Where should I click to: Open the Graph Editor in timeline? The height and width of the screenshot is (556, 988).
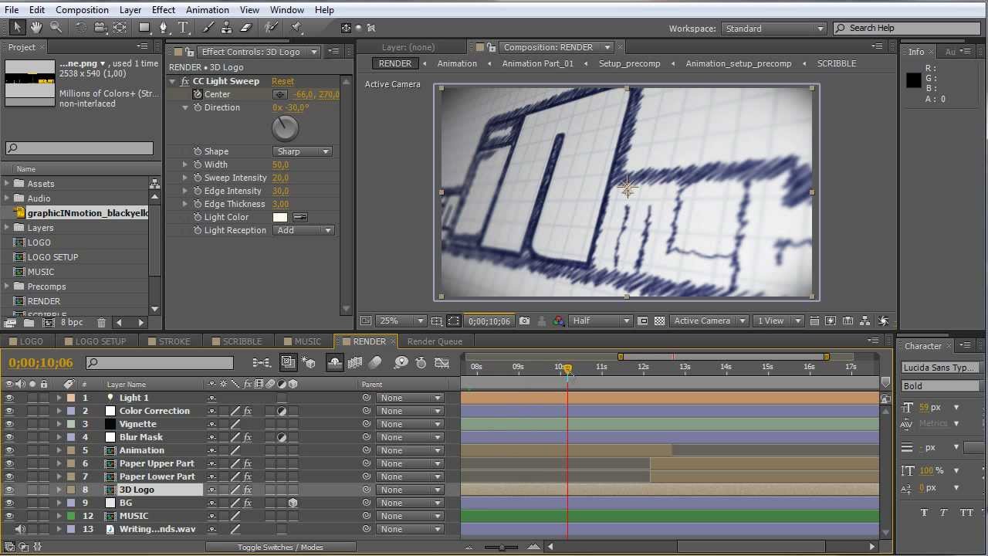(x=442, y=362)
